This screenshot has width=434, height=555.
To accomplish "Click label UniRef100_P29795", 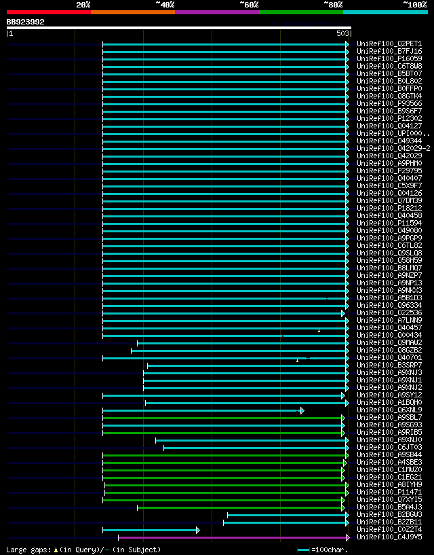I will tap(389, 171).
